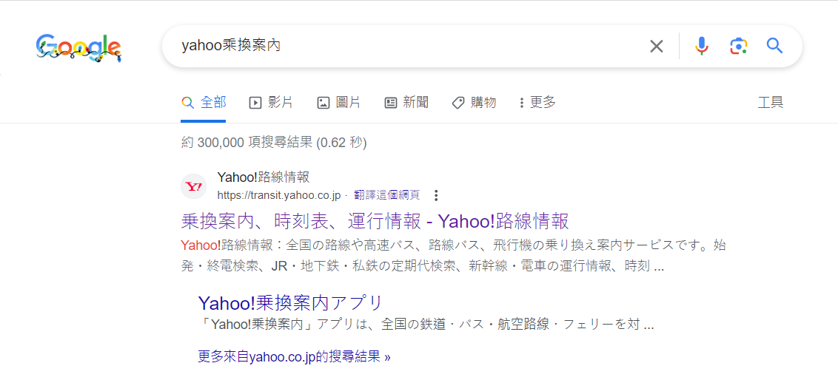Open the three-dot result options menu
Screen dimensions: 838x380
pos(436,195)
